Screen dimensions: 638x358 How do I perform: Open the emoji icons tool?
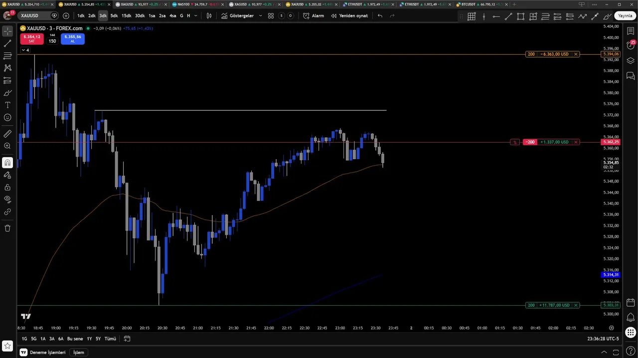pyautogui.click(x=7, y=117)
